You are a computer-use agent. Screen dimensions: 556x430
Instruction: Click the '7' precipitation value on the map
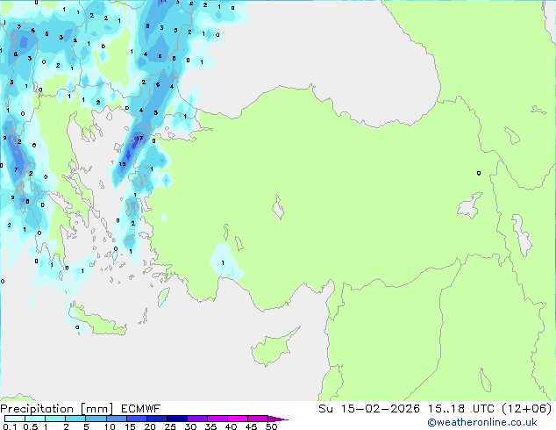[x=16, y=169]
